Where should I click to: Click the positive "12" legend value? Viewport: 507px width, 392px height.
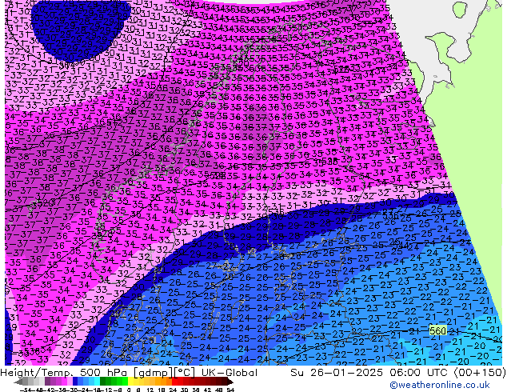tap(150, 390)
